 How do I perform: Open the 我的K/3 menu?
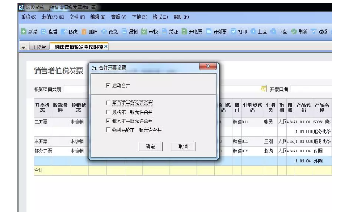[x=53, y=17]
